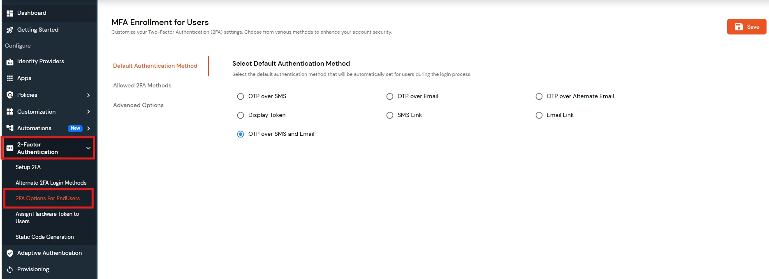Viewport: 769px width, 279px height.
Task: Expand the Policies sidebar menu
Action: (88, 95)
